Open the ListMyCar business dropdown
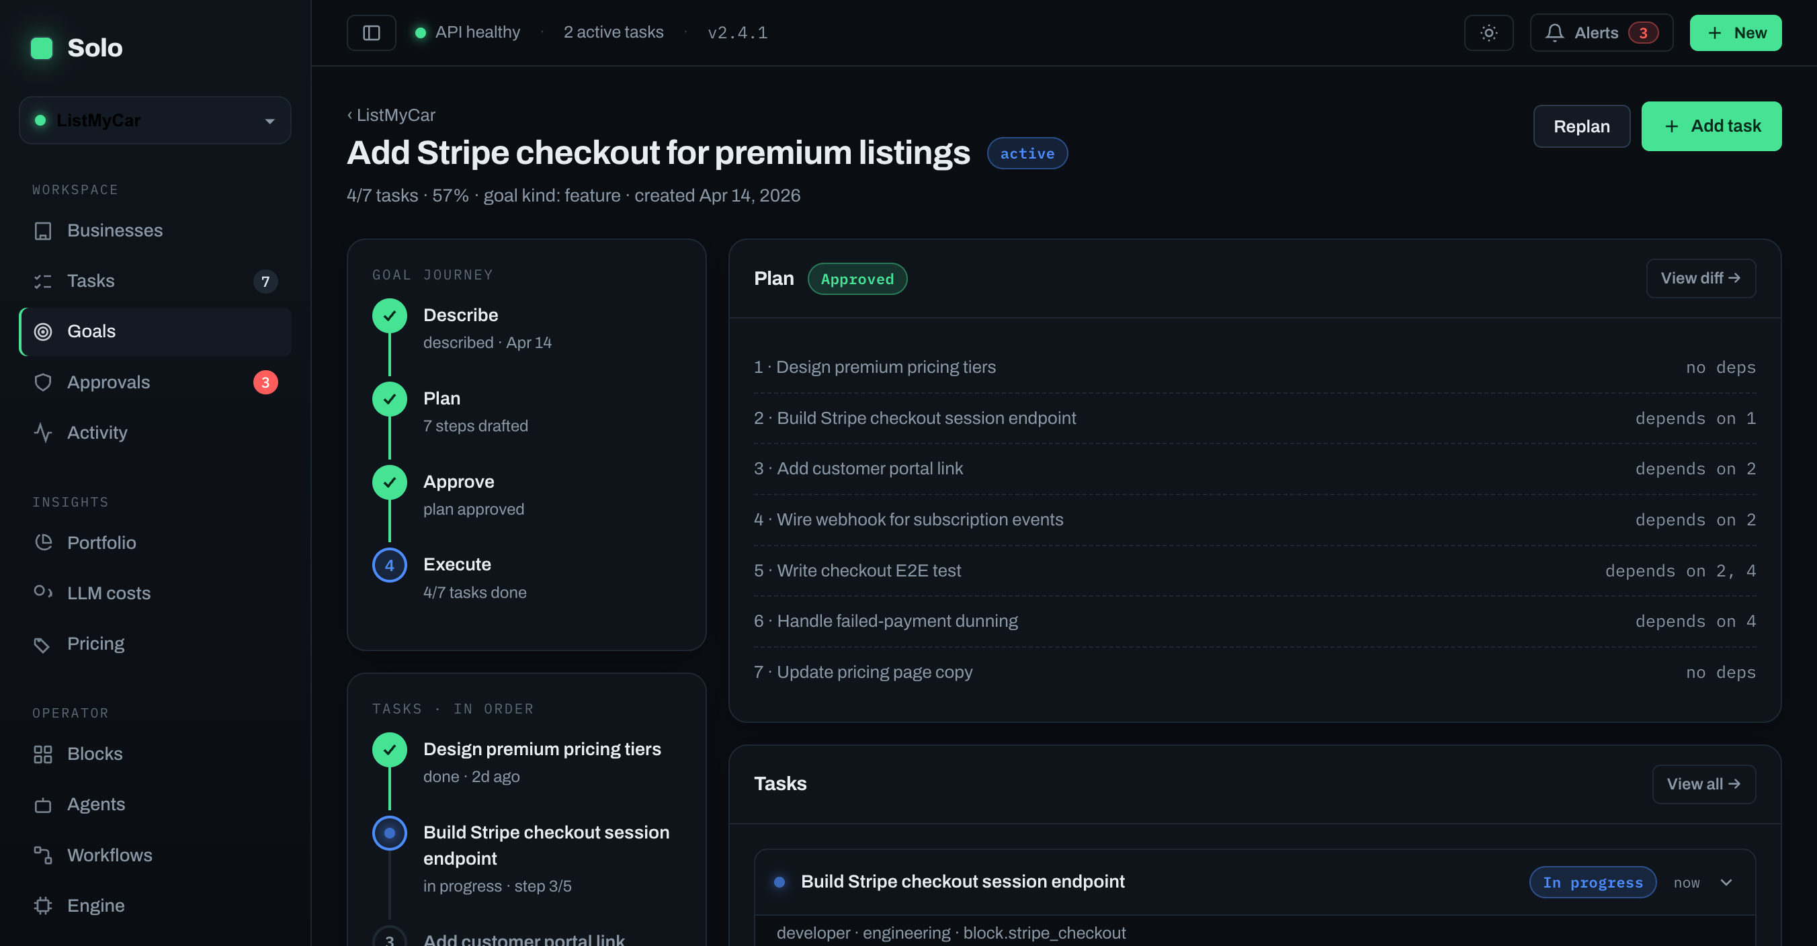 [155, 121]
